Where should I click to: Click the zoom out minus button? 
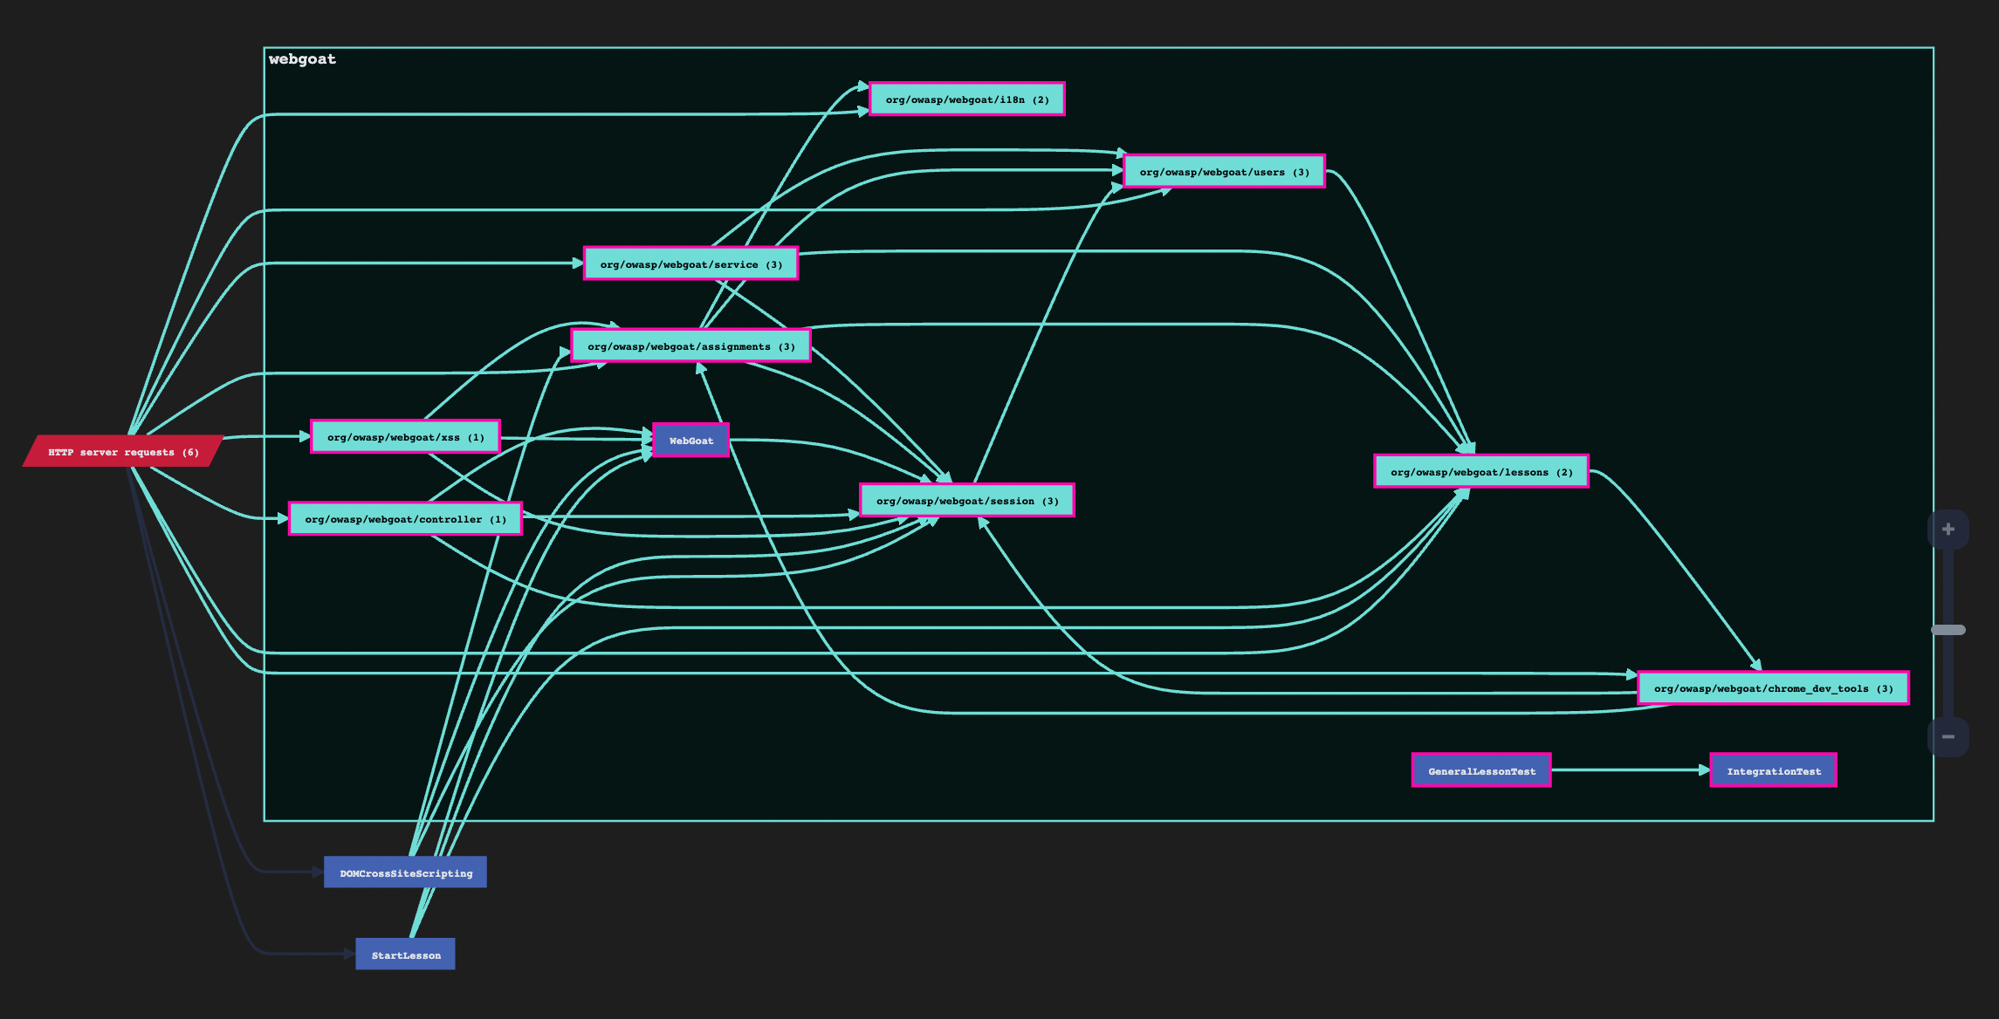pos(1947,736)
